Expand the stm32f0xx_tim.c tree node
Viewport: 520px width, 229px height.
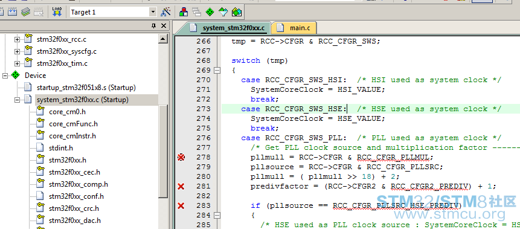18,63
